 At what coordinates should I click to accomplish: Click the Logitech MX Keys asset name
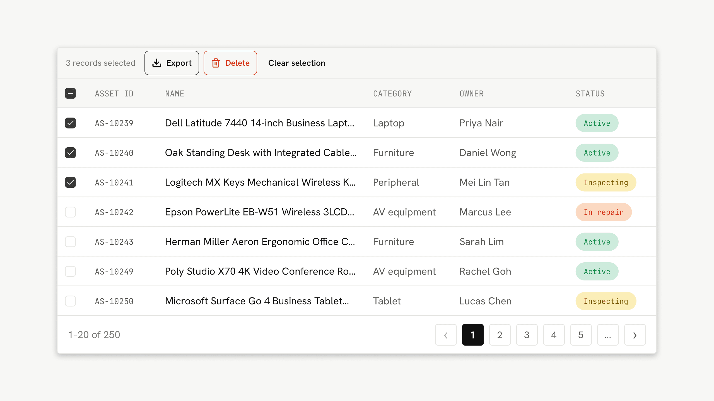tap(260, 182)
